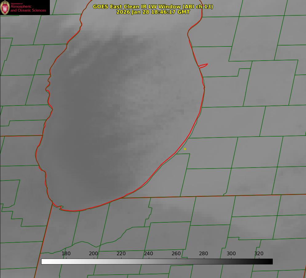Open the Atmospheric and Oceanic Sciences link
306x278 pixels.
coord(28,9)
